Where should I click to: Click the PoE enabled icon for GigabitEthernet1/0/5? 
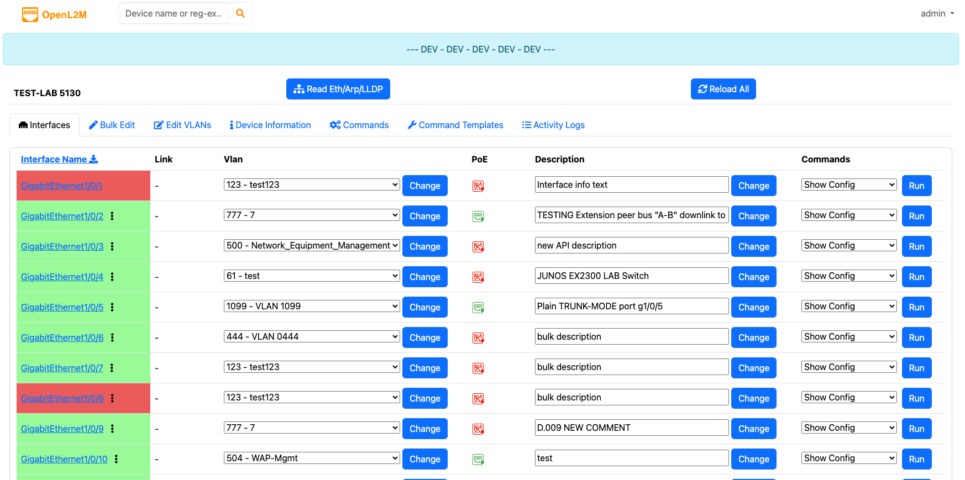point(479,308)
